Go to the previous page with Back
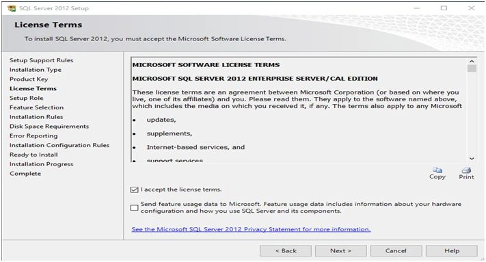Screen dimensions: 486x262 coord(286,251)
